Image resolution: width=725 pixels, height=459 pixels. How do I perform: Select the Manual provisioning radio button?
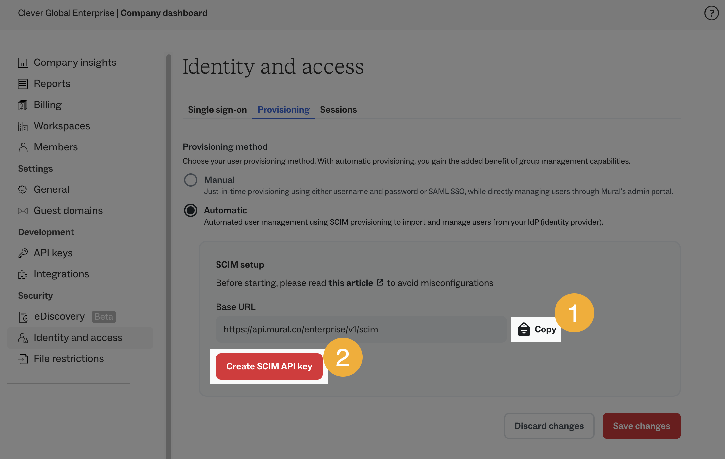point(191,180)
